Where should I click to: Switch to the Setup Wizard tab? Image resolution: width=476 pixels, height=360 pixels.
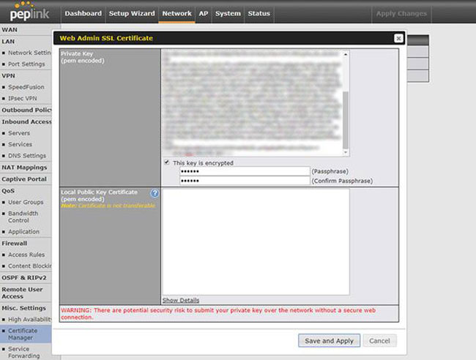coord(132,13)
